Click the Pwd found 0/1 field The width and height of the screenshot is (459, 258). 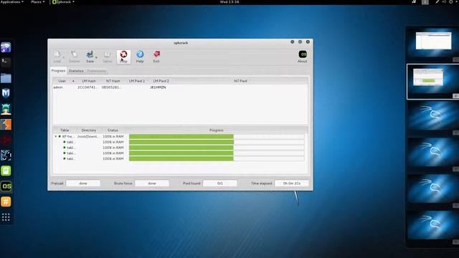pyautogui.click(x=220, y=183)
